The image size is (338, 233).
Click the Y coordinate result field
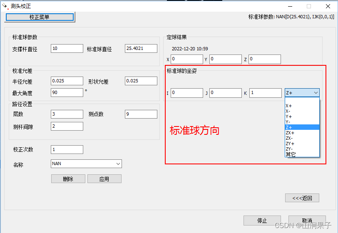[x=226, y=59]
